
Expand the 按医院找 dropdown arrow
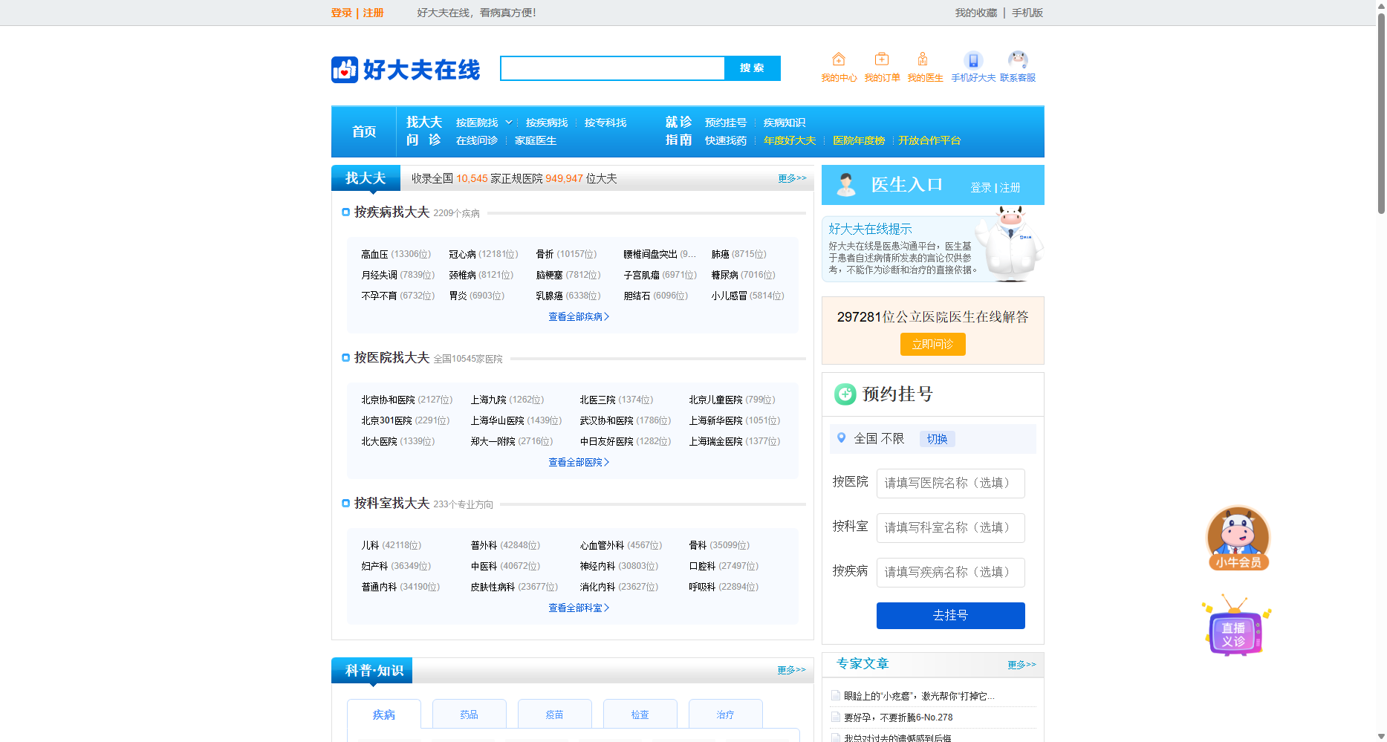pyautogui.click(x=509, y=123)
